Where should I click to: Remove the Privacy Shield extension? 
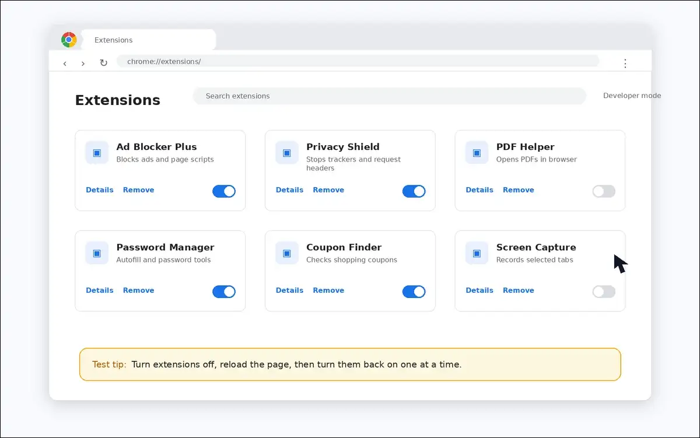click(x=328, y=190)
